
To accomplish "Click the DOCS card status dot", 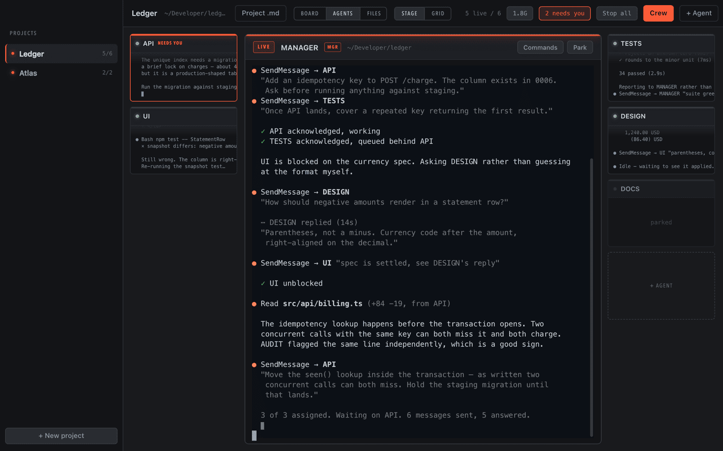I will click(x=615, y=189).
